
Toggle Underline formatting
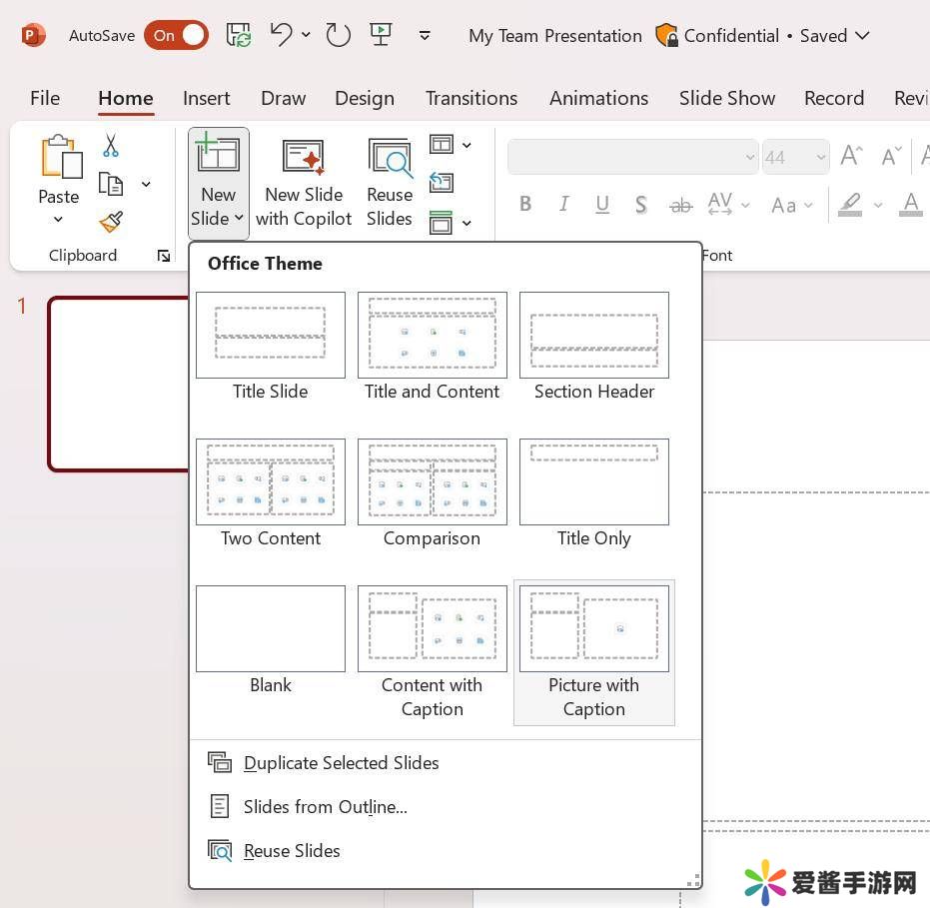(602, 205)
